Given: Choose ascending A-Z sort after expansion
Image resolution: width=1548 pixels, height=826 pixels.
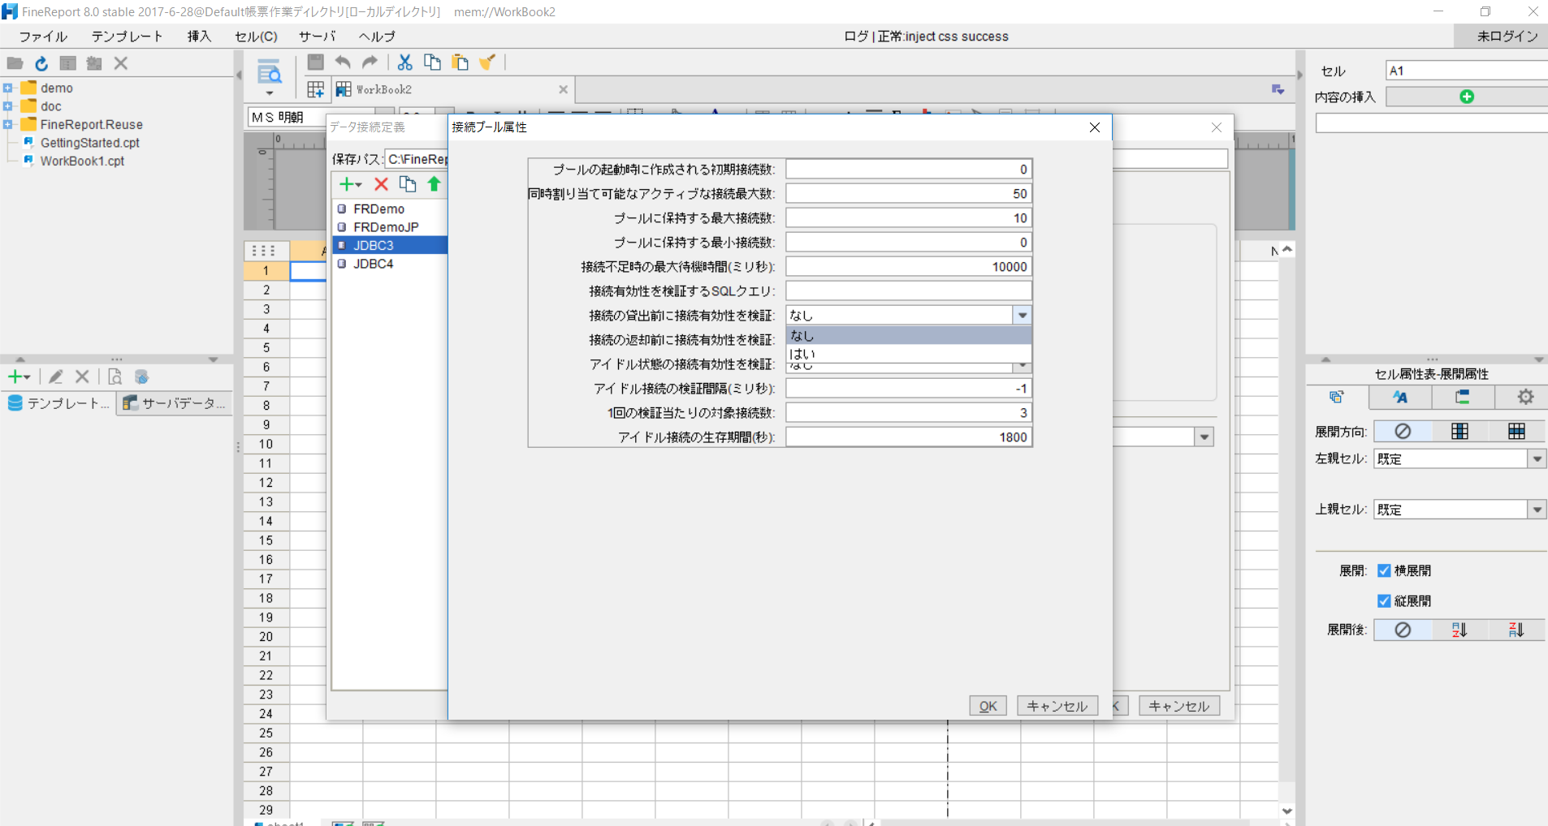Looking at the screenshot, I should pos(1459,630).
